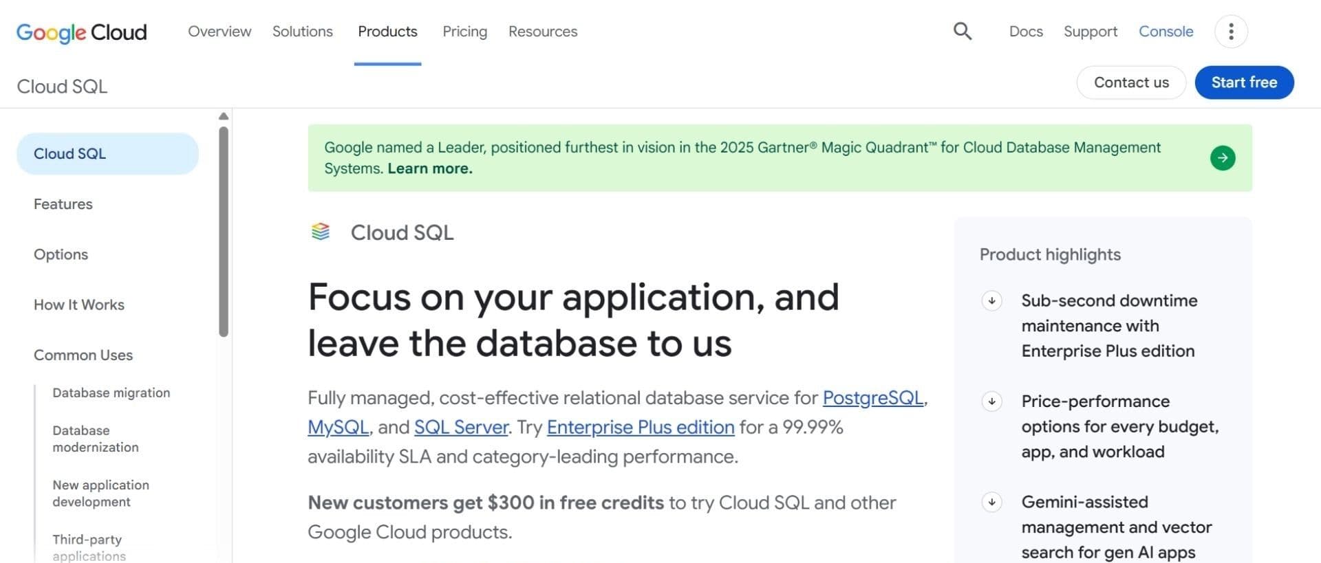This screenshot has height=563, width=1321.
Task: Go to Console
Action: tap(1166, 32)
